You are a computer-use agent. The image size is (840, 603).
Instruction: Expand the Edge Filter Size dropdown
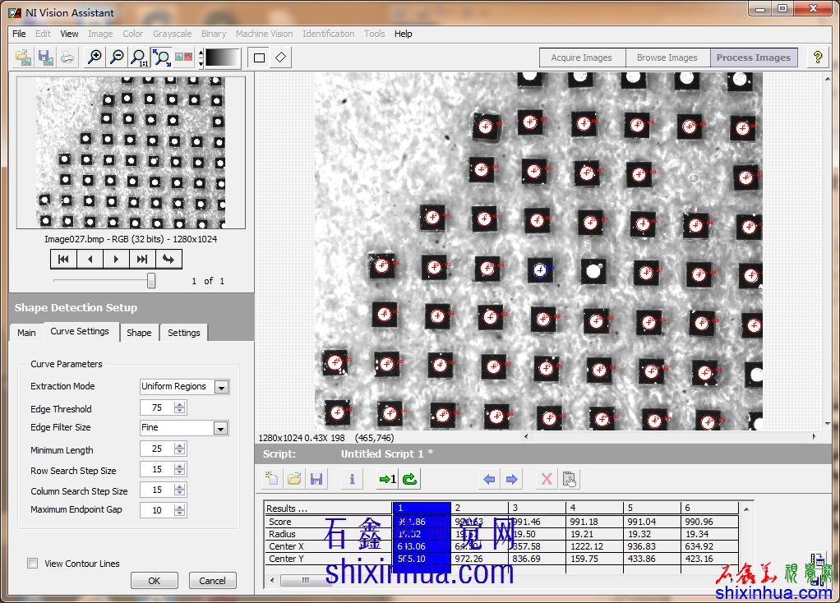tap(220, 428)
